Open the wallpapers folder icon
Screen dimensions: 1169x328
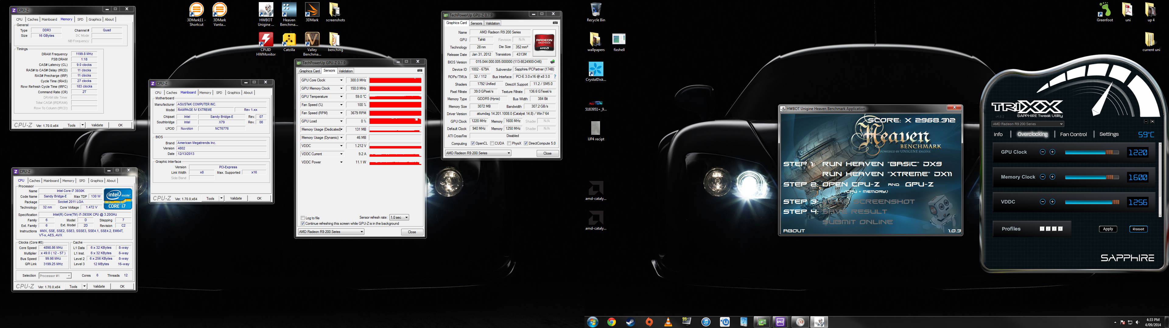(596, 42)
